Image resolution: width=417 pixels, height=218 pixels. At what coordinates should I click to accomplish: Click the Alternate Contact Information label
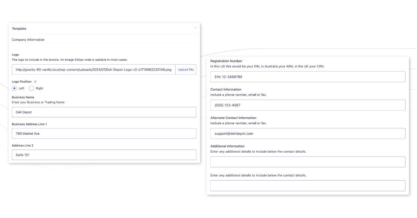(234, 118)
